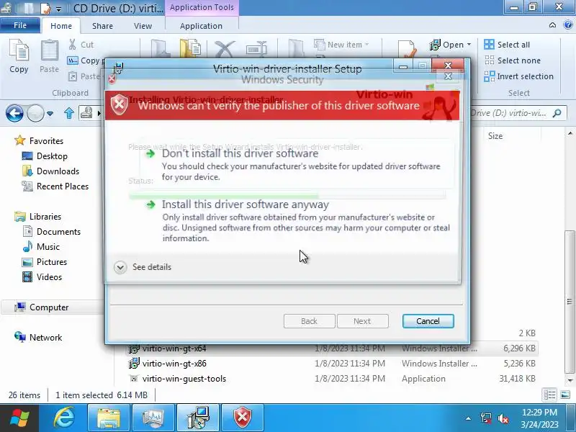The image size is (576, 432).
Task: Click Select all in ribbon
Action: pyautogui.click(x=507, y=45)
